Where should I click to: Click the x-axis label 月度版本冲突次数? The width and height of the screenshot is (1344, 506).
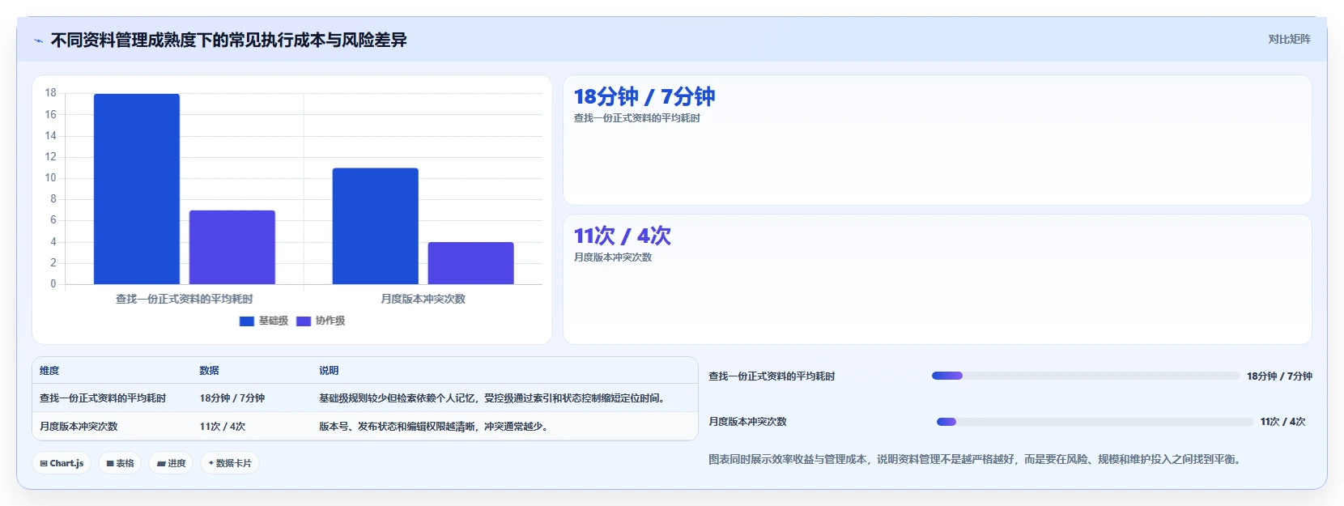pos(423,299)
